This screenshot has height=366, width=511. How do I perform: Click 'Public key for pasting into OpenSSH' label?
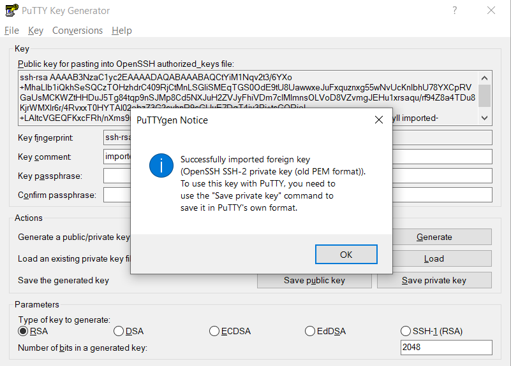pos(126,64)
